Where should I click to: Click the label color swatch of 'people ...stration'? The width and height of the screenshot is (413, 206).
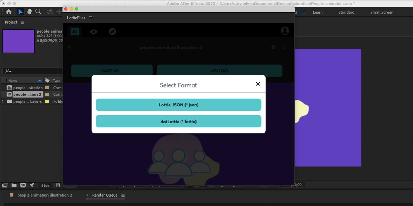(x=47, y=88)
